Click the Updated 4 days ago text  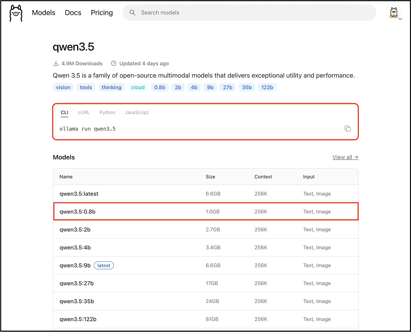click(x=144, y=63)
